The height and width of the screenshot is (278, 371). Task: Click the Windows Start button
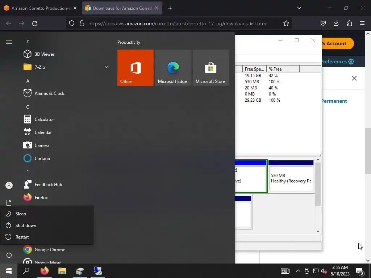click(9, 271)
